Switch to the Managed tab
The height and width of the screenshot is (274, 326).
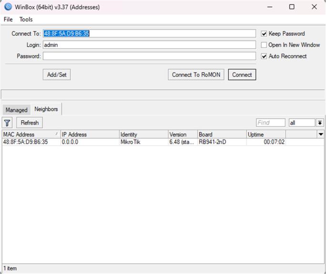point(16,110)
